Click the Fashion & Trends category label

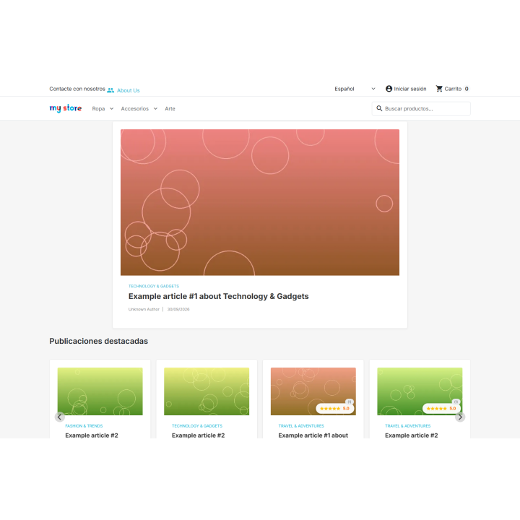pyautogui.click(x=84, y=426)
